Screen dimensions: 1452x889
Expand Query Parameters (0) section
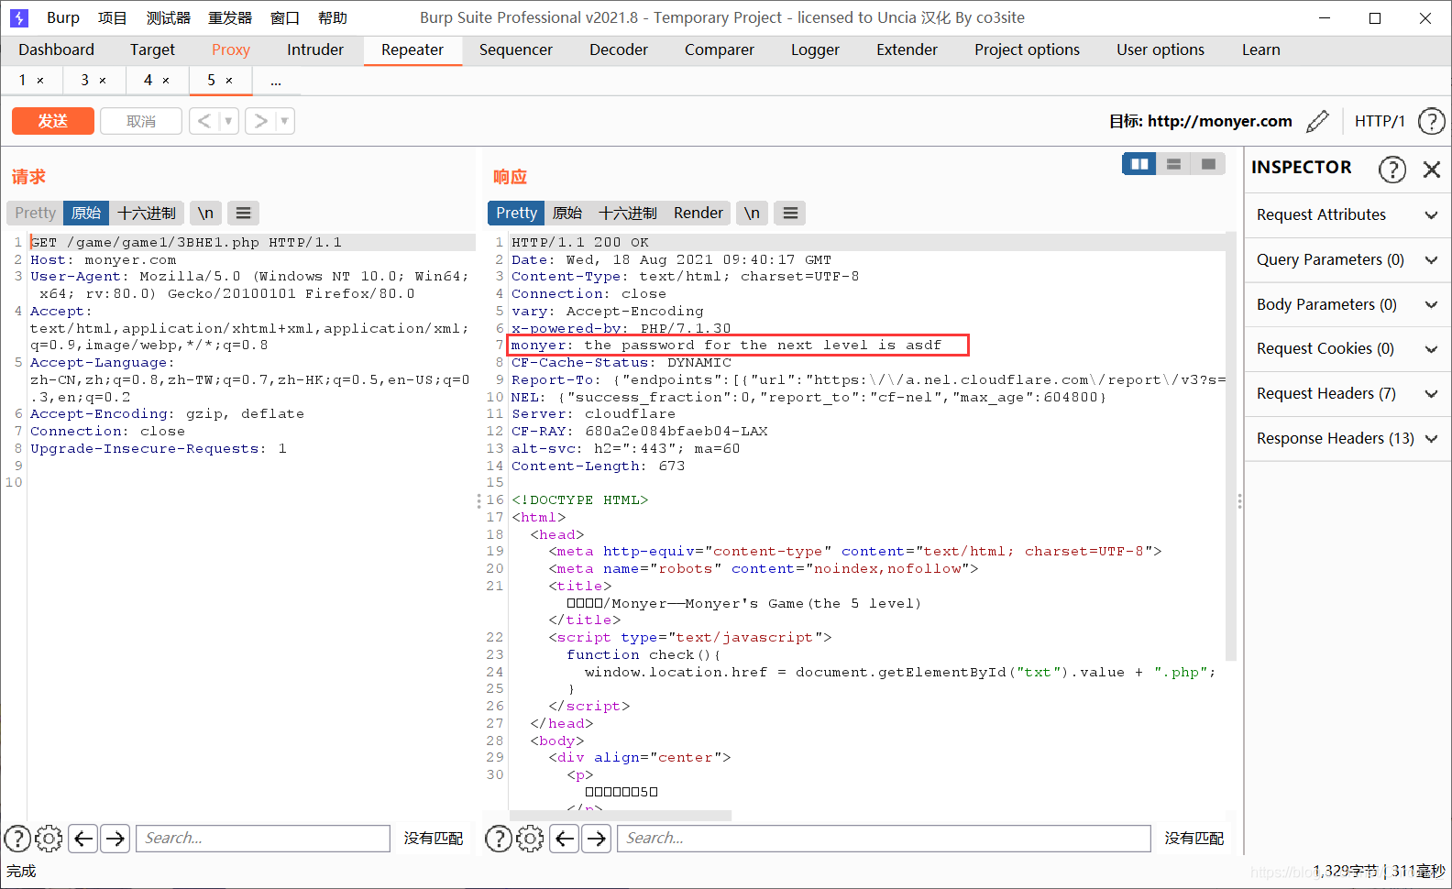(1347, 259)
